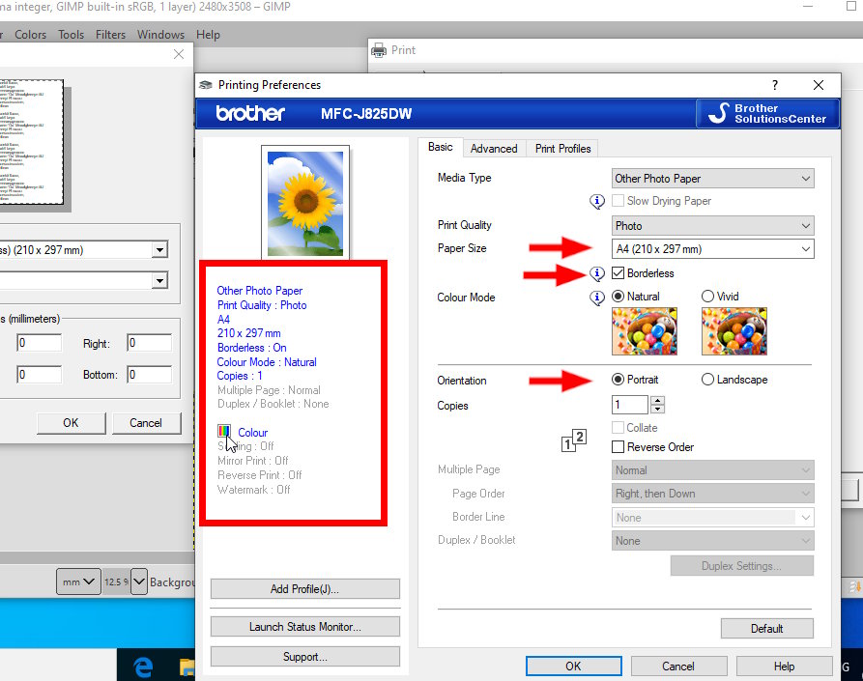The image size is (863, 681).
Task: Click the question mark help button in title bar
Action: click(775, 85)
